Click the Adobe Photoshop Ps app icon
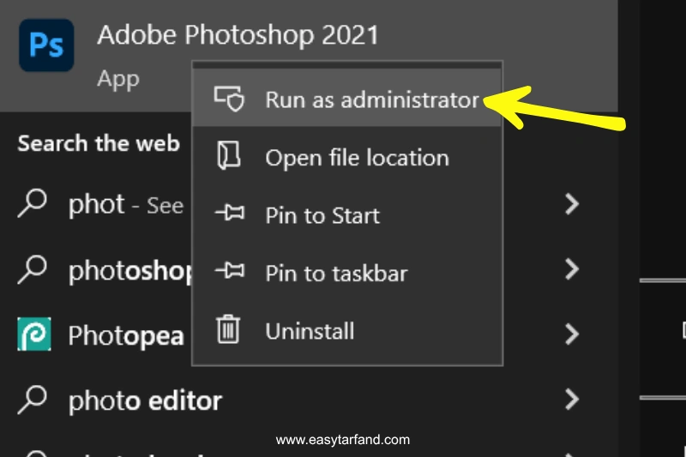686x457 pixels. (46, 45)
